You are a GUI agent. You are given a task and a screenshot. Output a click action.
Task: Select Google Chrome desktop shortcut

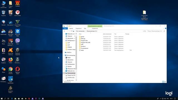[11, 70]
